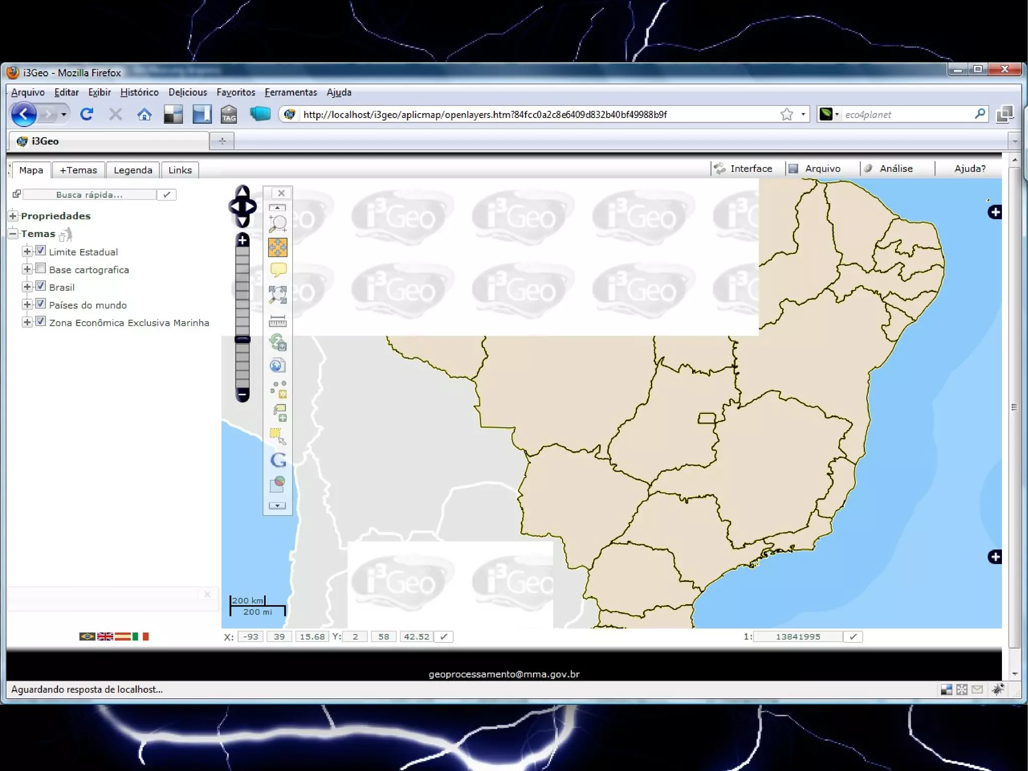Screen dimensions: 1028x771
Task: Collapse the Temas tree node
Action: (x=13, y=234)
